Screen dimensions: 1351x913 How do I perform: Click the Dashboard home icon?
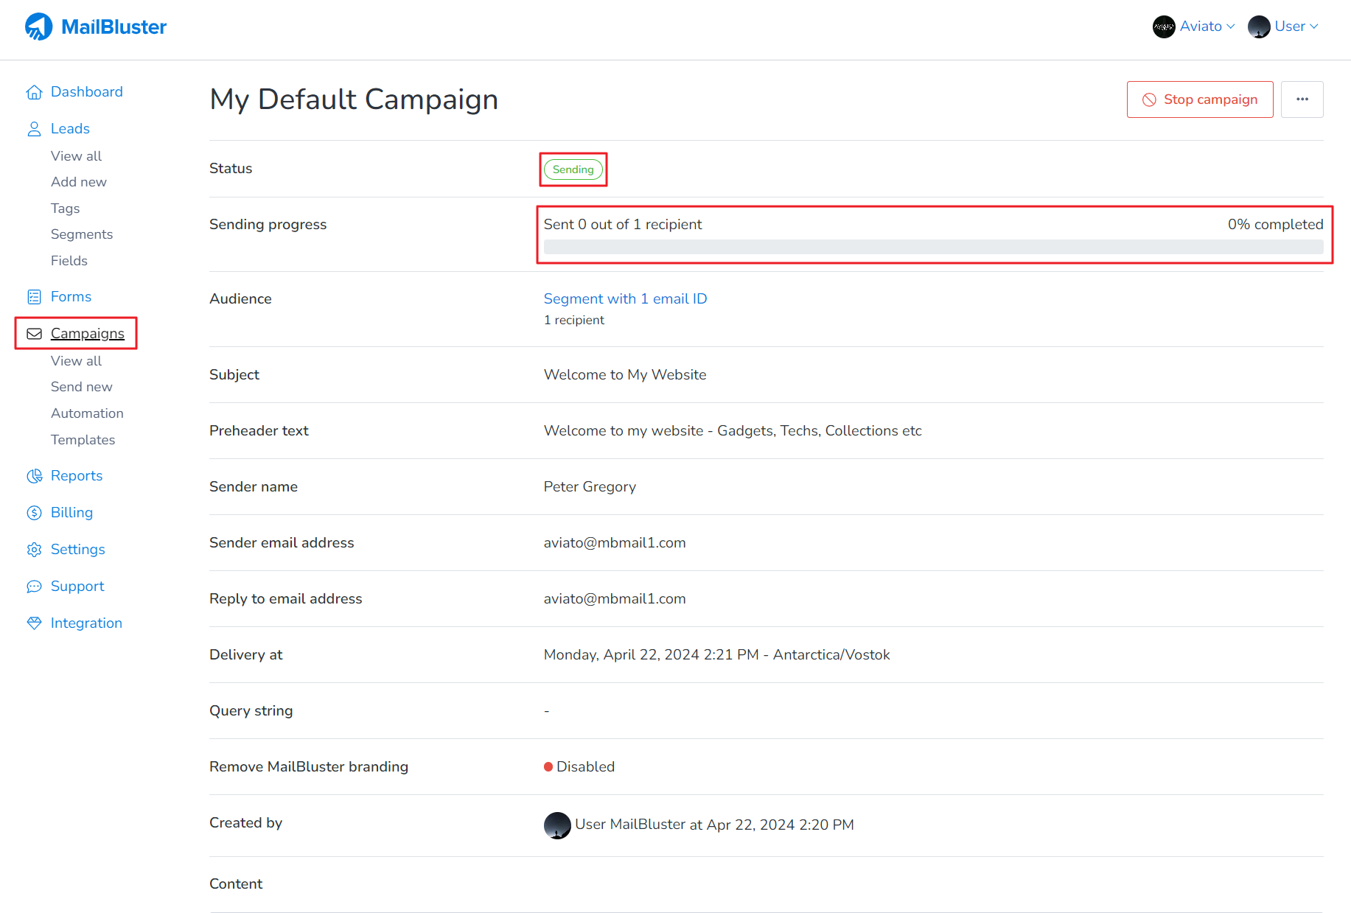34,92
